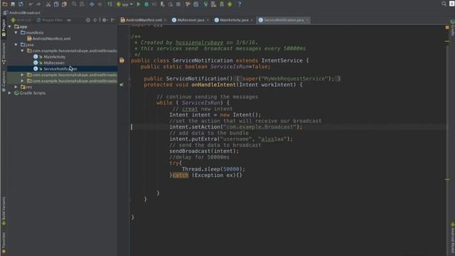
Task: Close the AndroidManifest.xml tab
Action: coord(165,20)
